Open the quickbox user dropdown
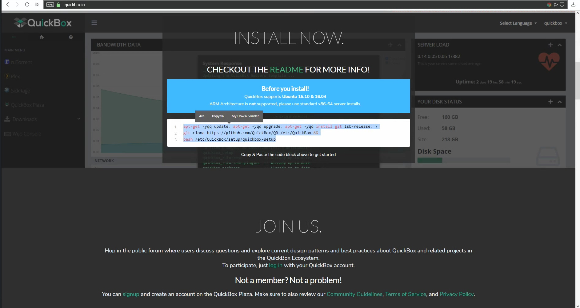 [555, 23]
